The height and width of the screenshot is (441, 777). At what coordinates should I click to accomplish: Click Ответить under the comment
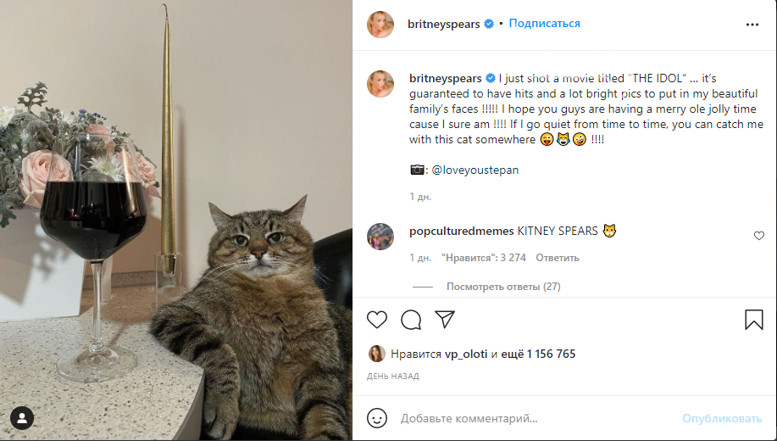click(x=557, y=258)
